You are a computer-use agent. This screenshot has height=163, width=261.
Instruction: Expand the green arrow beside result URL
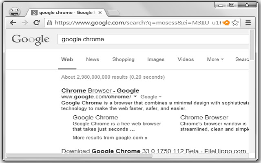[135, 97]
